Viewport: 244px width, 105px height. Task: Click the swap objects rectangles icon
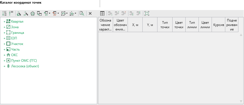39,13
